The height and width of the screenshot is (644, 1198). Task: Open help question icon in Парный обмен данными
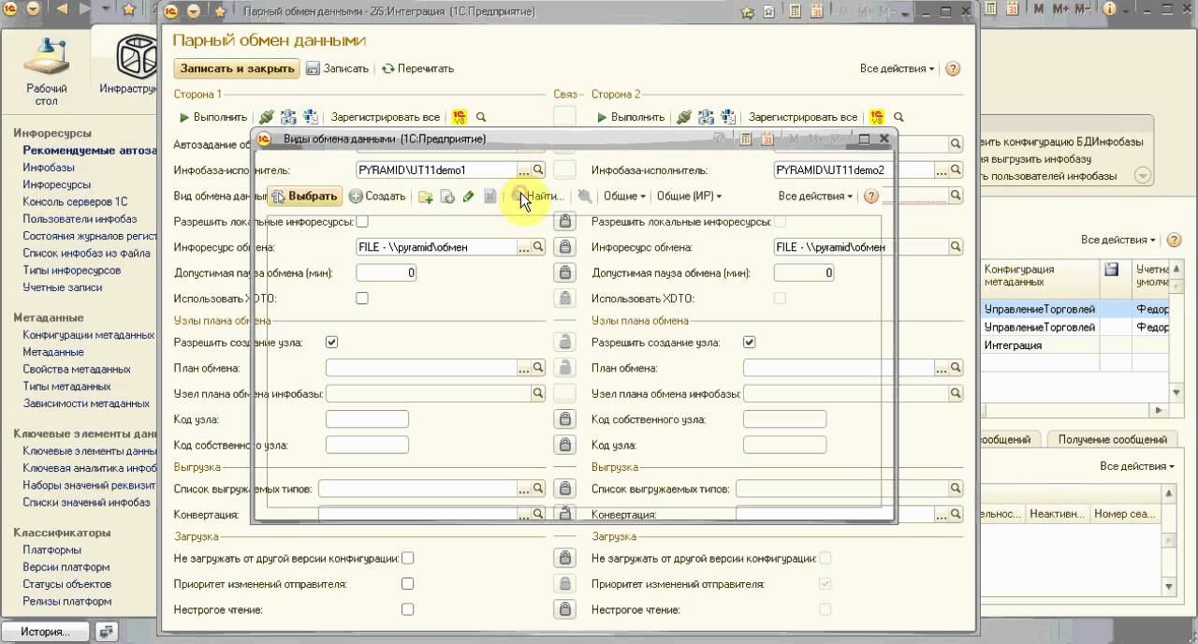[x=953, y=68]
